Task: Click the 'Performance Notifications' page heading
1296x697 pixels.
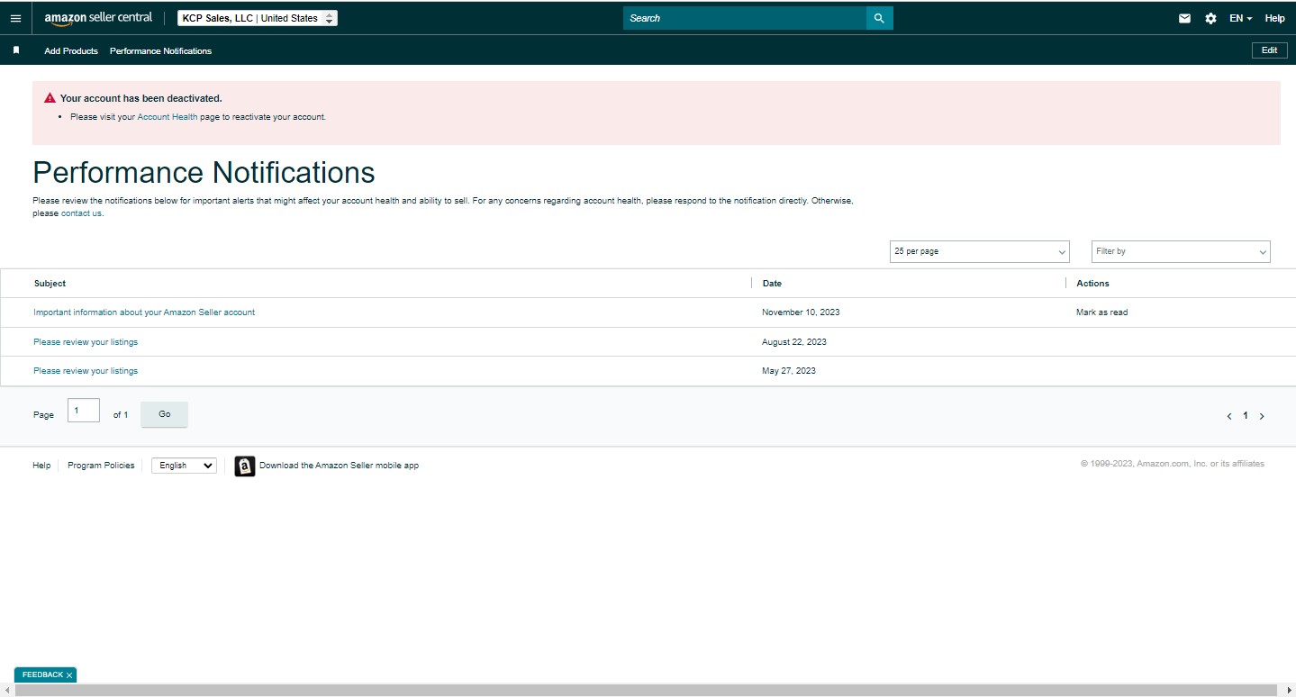Action: 204,172
